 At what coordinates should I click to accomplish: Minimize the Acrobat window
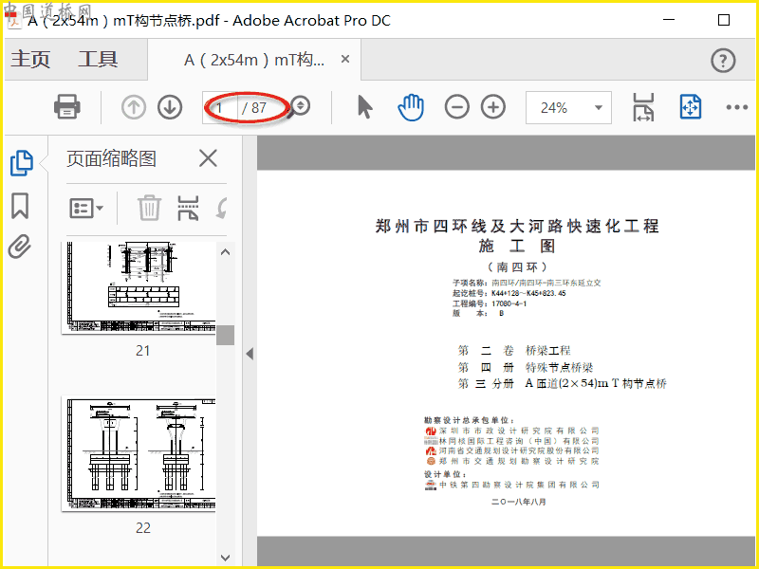[x=669, y=20]
